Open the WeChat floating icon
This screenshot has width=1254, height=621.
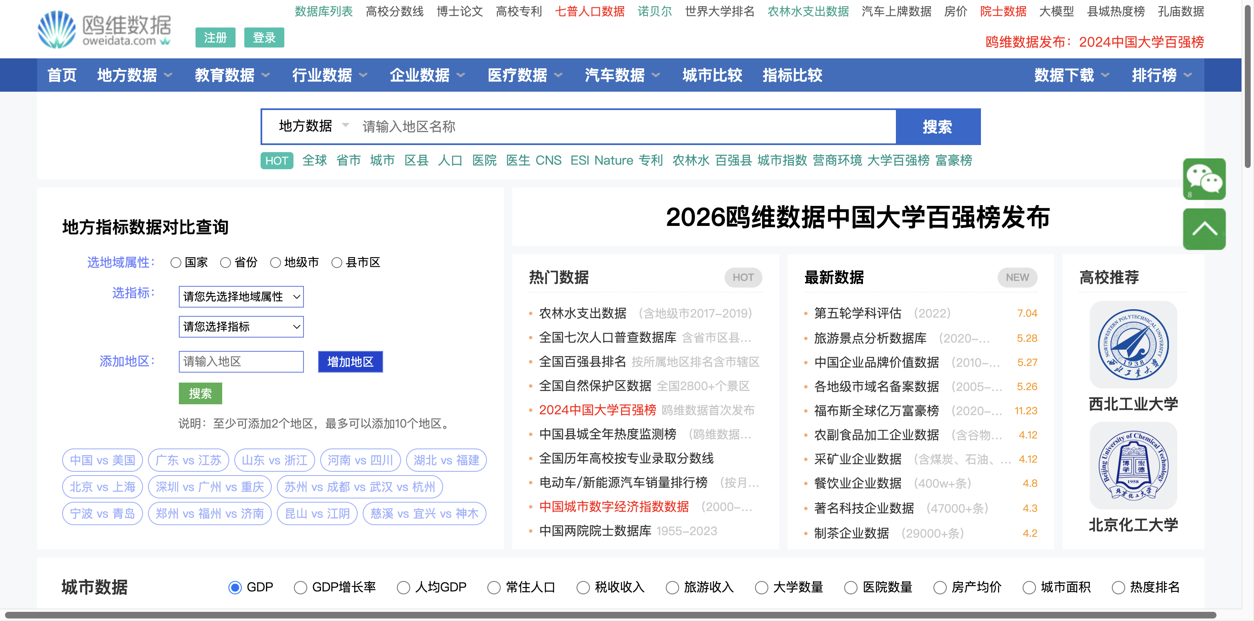click(x=1204, y=179)
